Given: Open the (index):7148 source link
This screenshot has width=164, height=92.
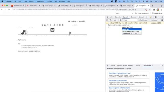Looking at the screenshot, I should (x=156, y=23).
